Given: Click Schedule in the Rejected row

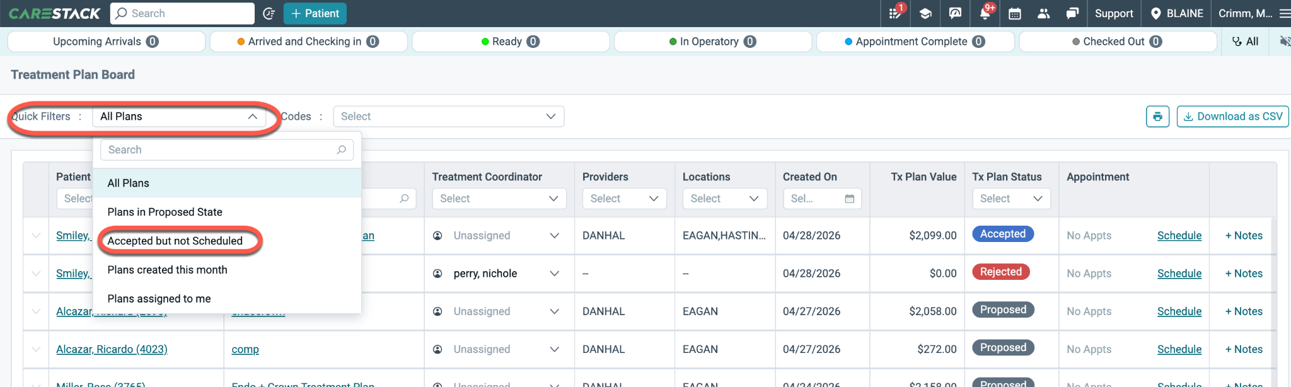Looking at the screenshot, I should point(1179,274).
